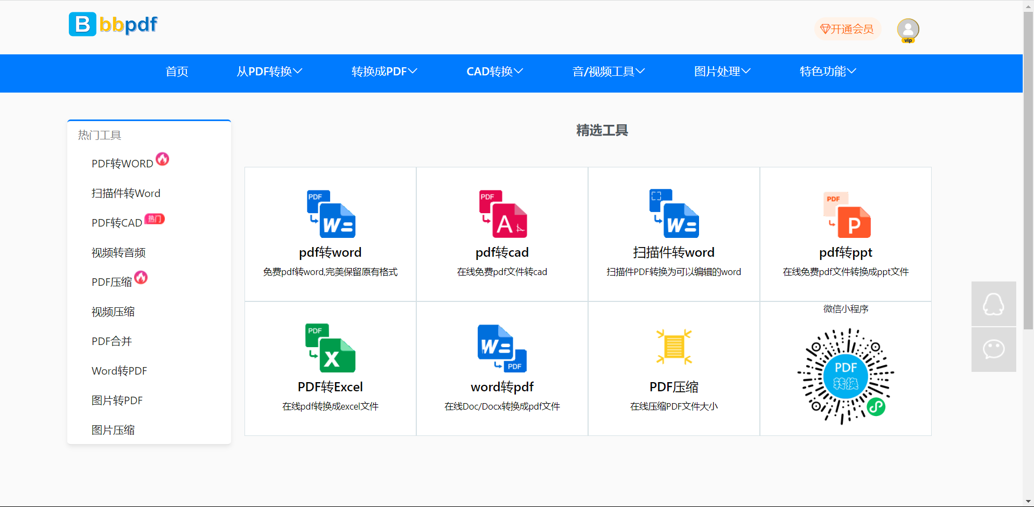The width and height of the screenshot is (1034, 507).
Task: Click the 热门工具 sidebar heading
Action: pyautogui.click(x=100, y=135)
